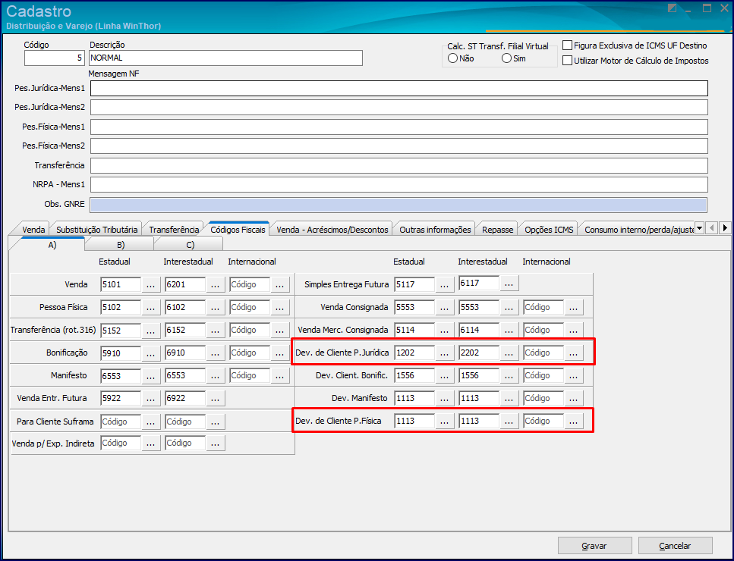Open Consumo interno/perda/ajuste tab
734x561 pixels.
pyautogui.click(x=638, y=230)
